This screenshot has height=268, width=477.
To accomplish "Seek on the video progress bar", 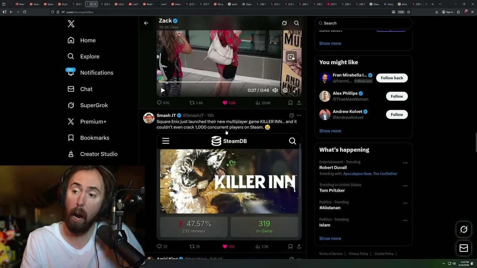I will click(x=229, y=82).
